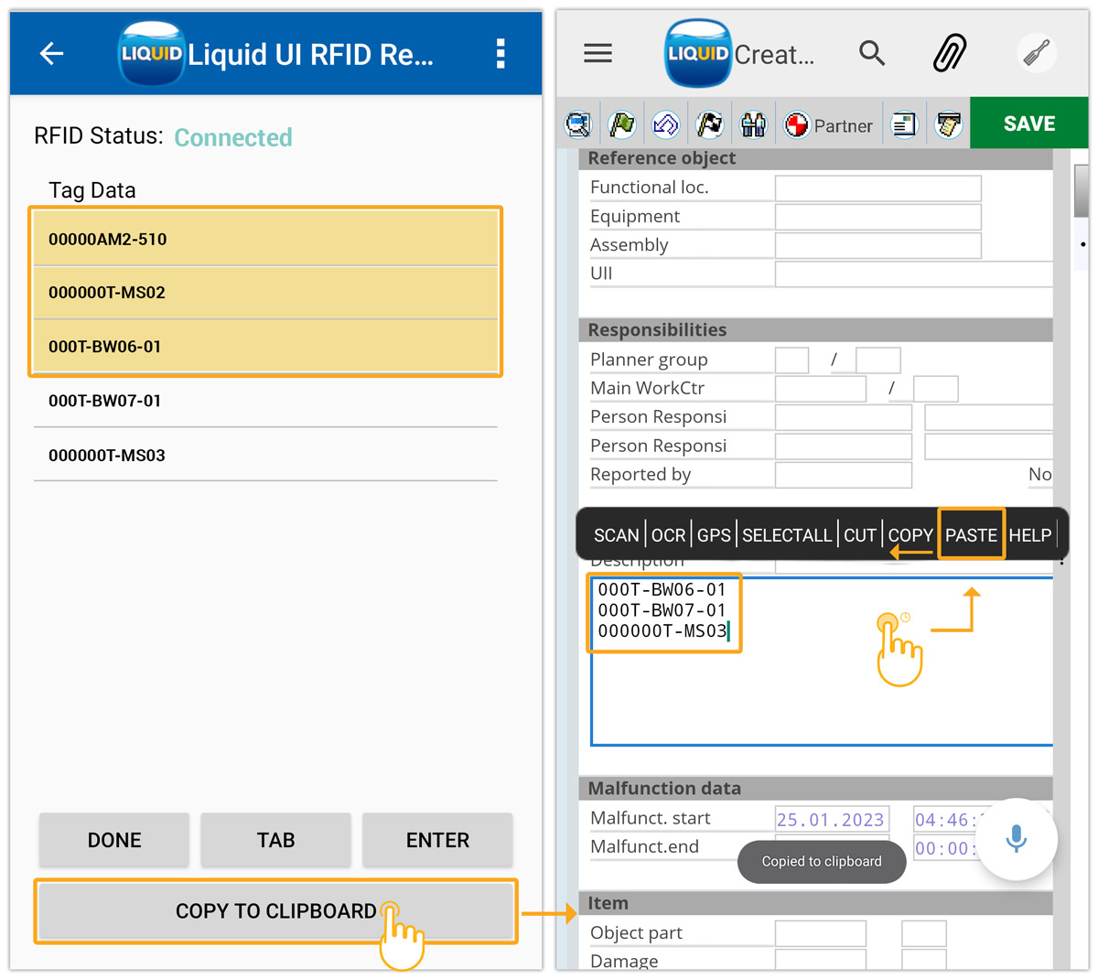Open the search magnifier in the title bar
Viewport: 1098px width, 979px height.
click(x=872, y=53)
